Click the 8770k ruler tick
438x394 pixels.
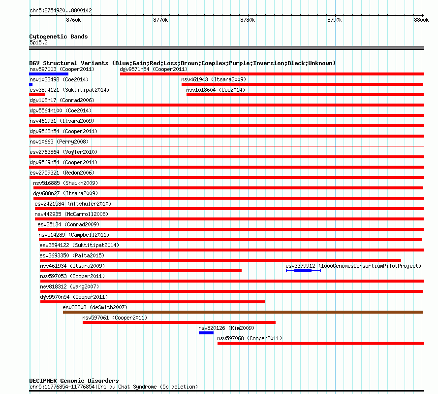coord(160,20)
